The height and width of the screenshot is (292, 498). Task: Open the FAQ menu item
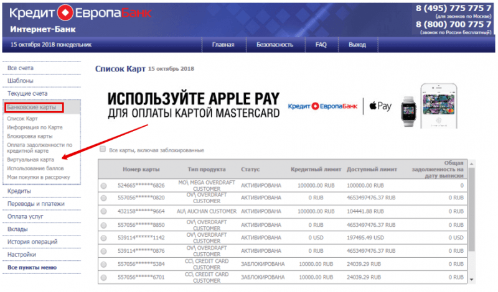click(321, 45)
